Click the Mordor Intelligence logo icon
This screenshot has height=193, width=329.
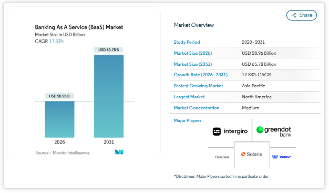119,152
